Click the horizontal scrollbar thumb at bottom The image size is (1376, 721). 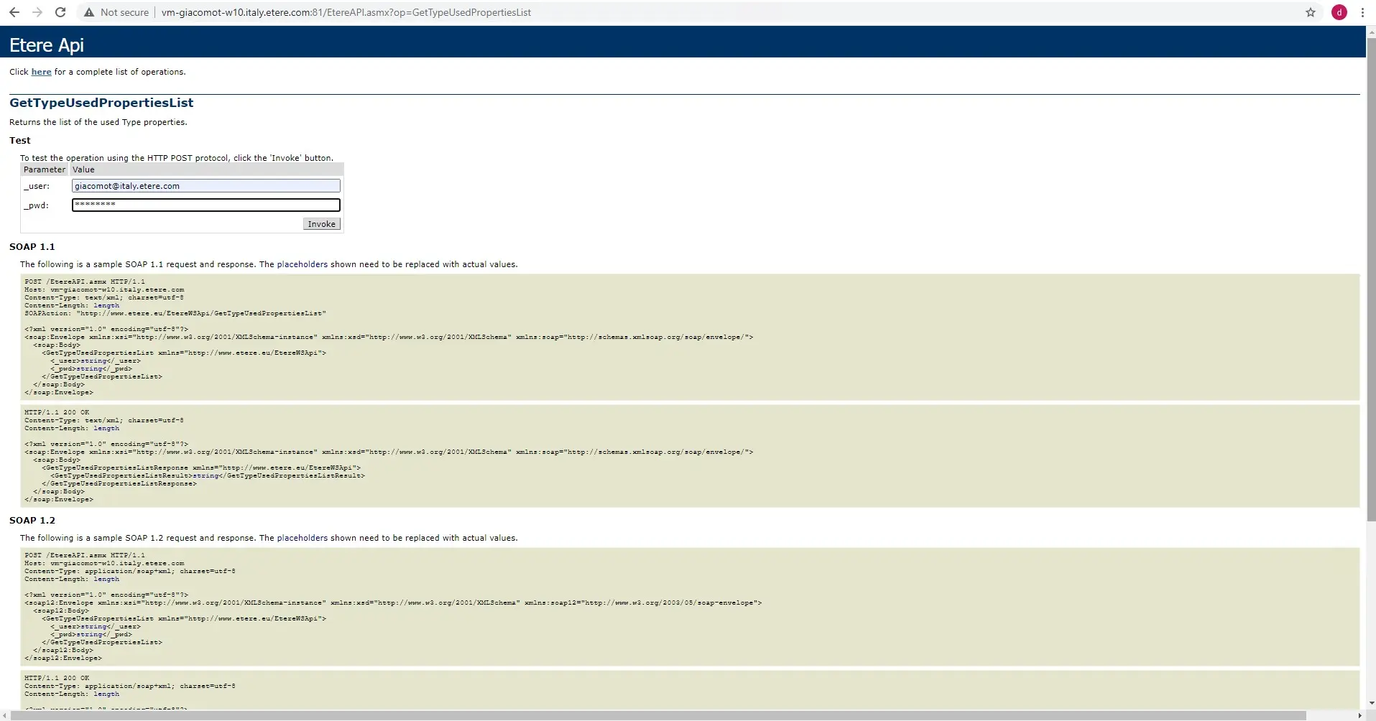click(647, 715)
